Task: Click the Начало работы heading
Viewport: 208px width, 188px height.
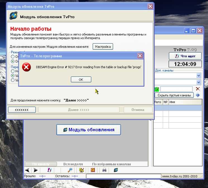Action: (31, 29)
